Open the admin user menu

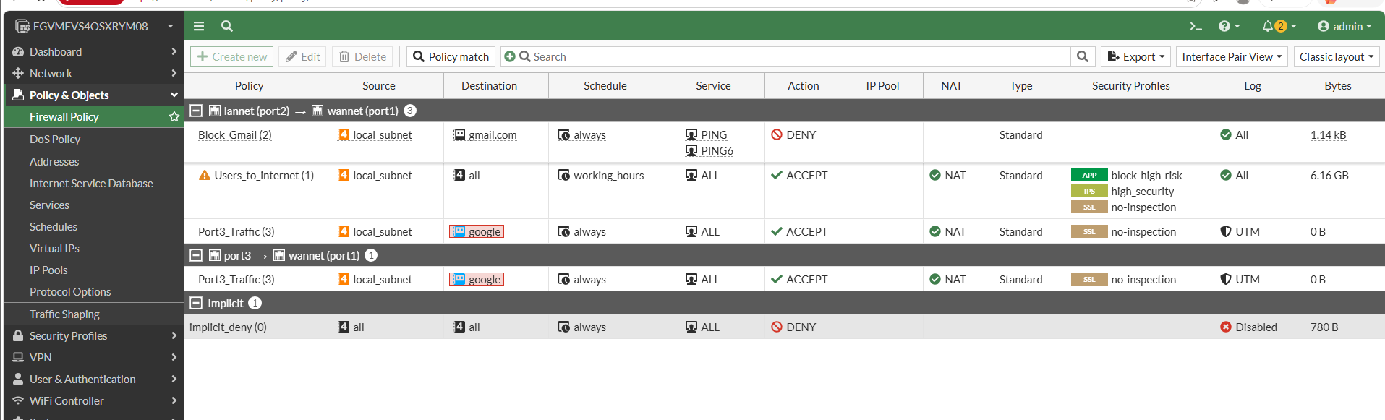(x=1344, y=26)
